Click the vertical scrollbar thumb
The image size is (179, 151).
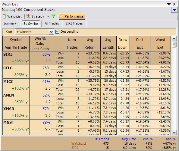coord(174,44)
